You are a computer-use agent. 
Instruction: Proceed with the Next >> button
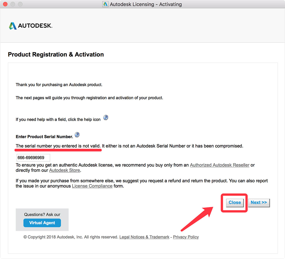(259, 203)
